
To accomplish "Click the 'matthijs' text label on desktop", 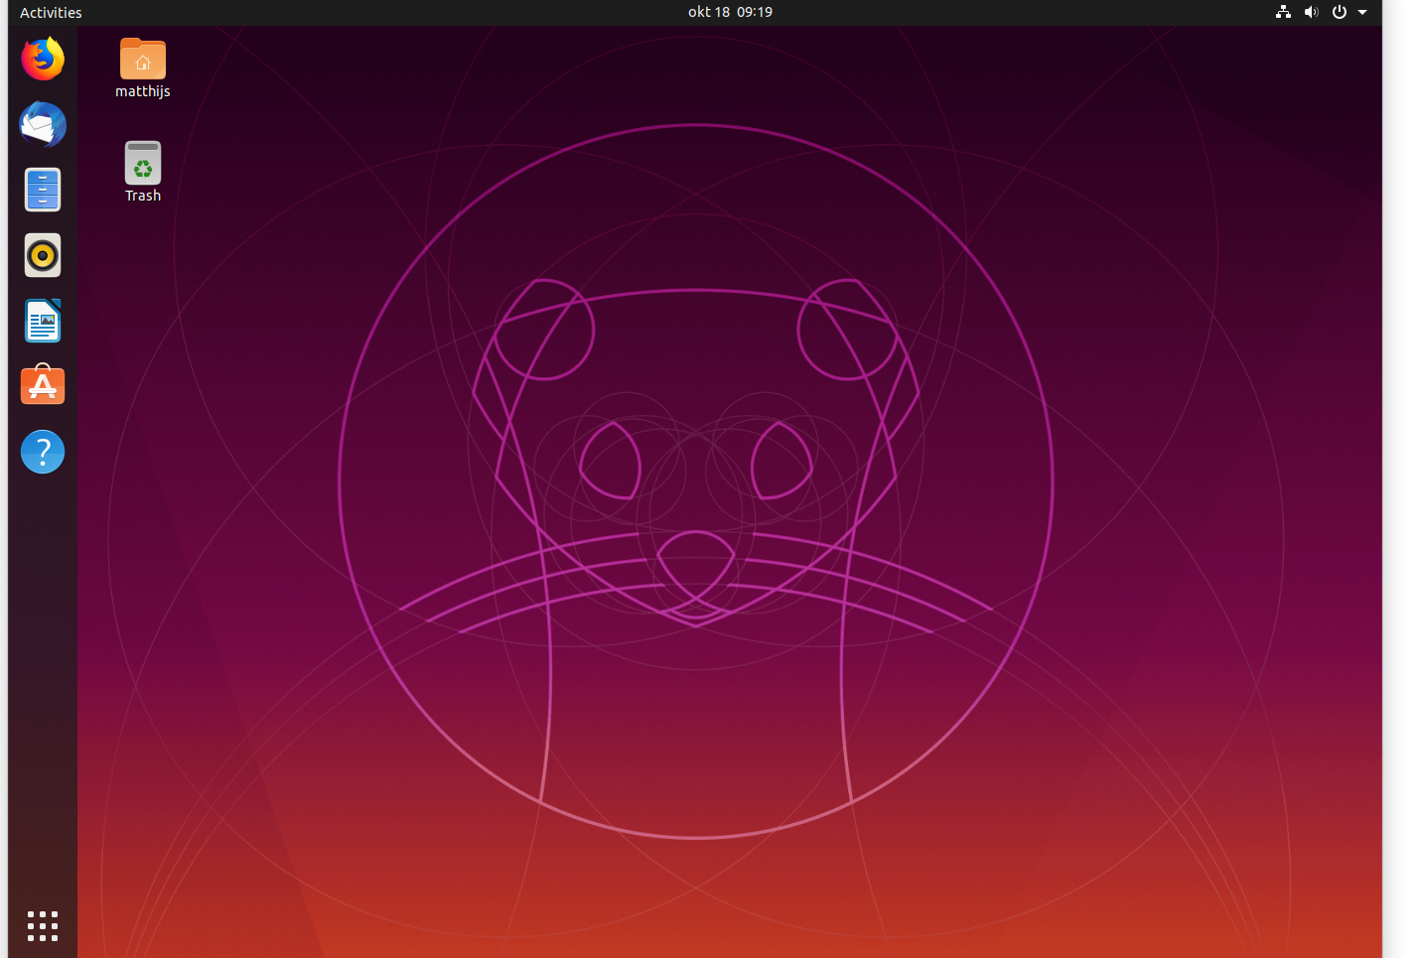I will tap(143, 91).
